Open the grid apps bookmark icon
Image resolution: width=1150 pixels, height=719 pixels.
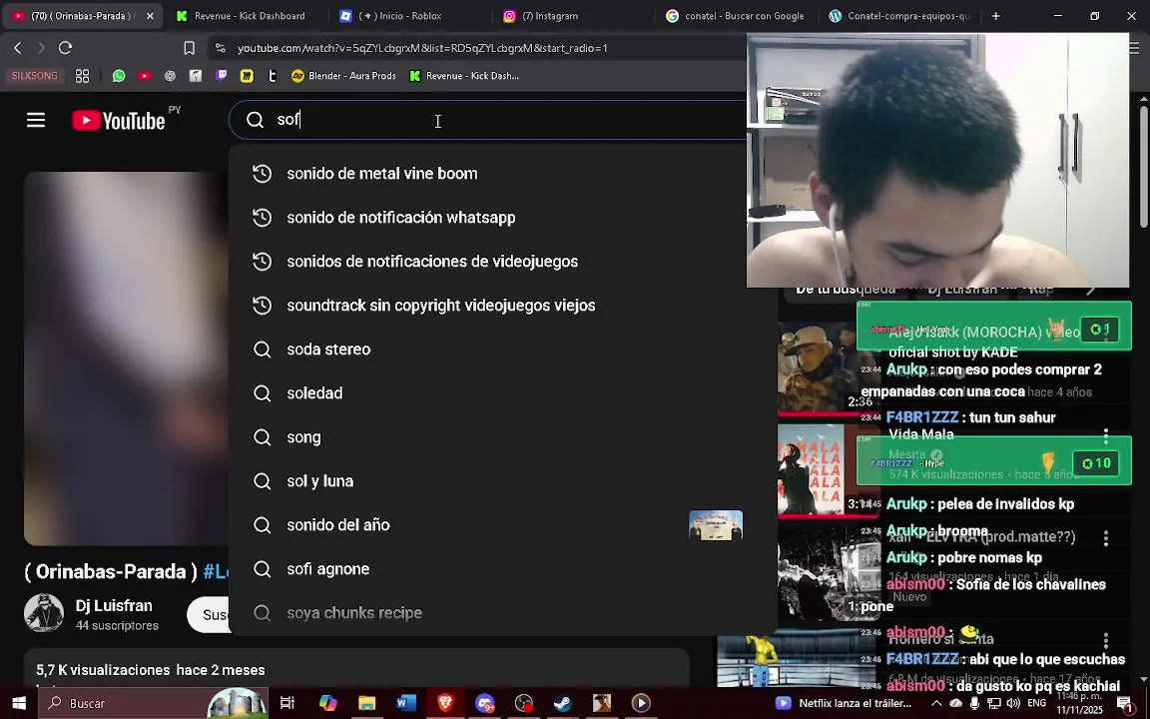82,76
